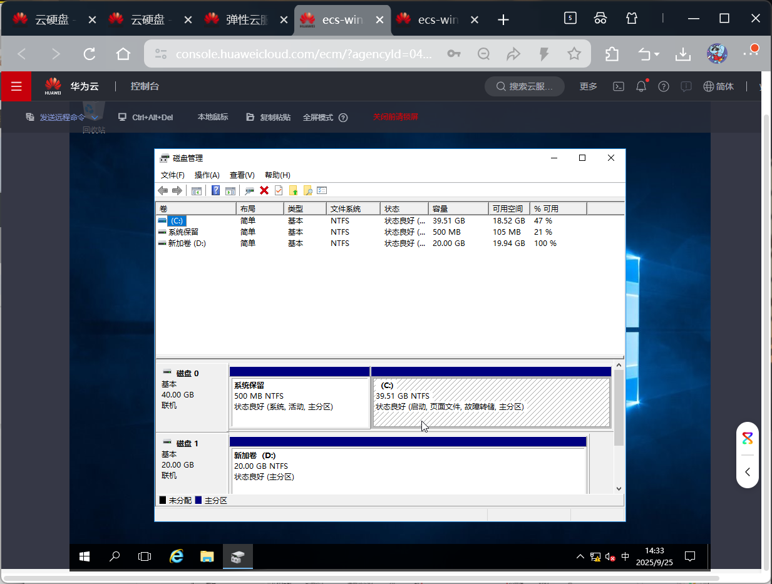Open the action center notification icon
This screenshot has height=584, width=772.
tap(690, 556)
